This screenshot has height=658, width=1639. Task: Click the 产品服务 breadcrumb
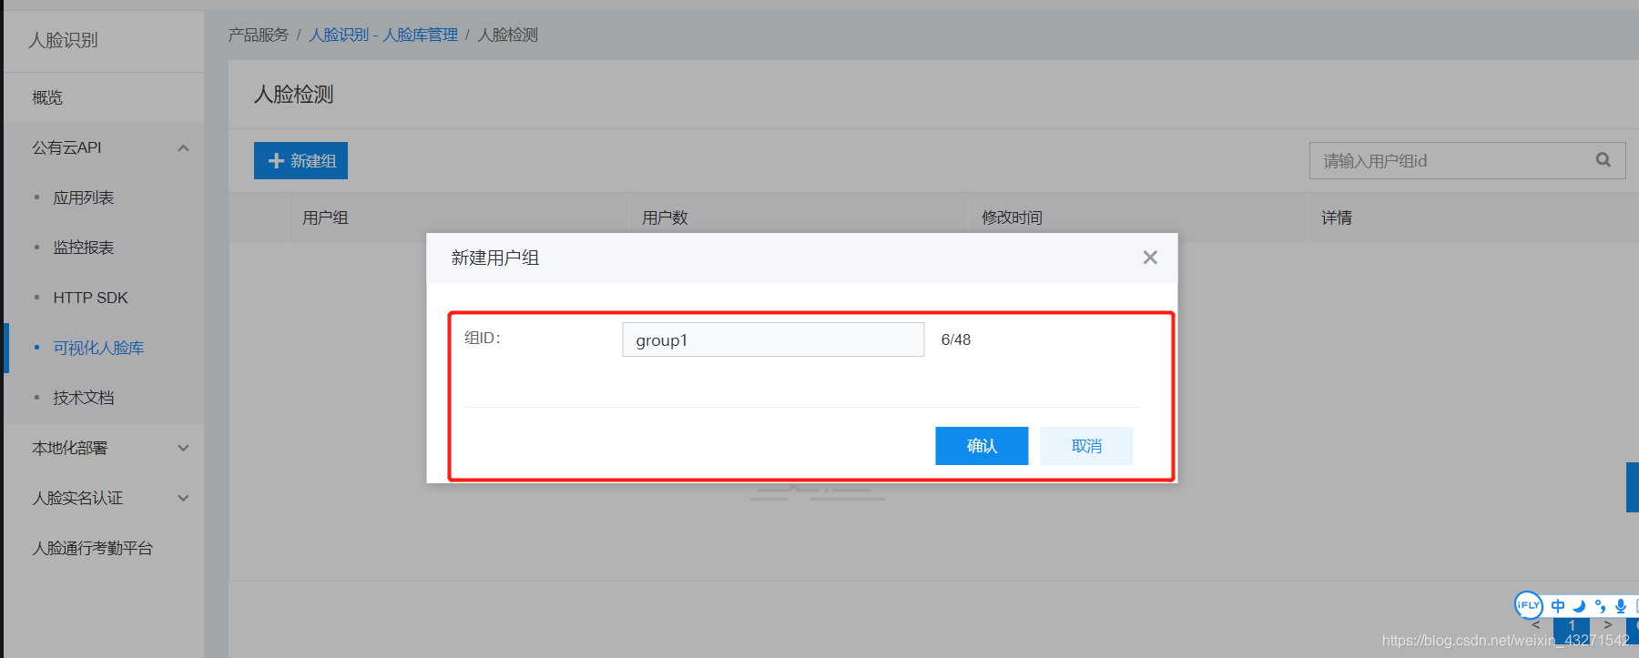pyautogui.click(x=259, y=35)
